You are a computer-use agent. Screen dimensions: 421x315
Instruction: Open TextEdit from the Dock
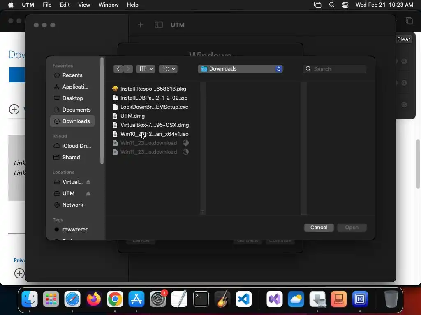coord(179,299)
